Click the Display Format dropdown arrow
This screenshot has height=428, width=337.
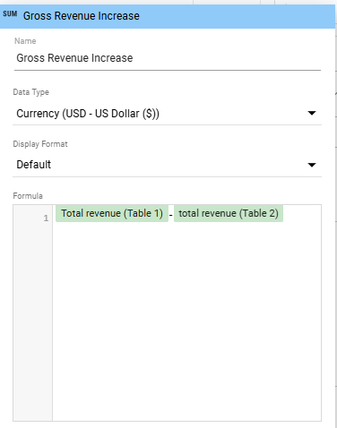[312, 165]
